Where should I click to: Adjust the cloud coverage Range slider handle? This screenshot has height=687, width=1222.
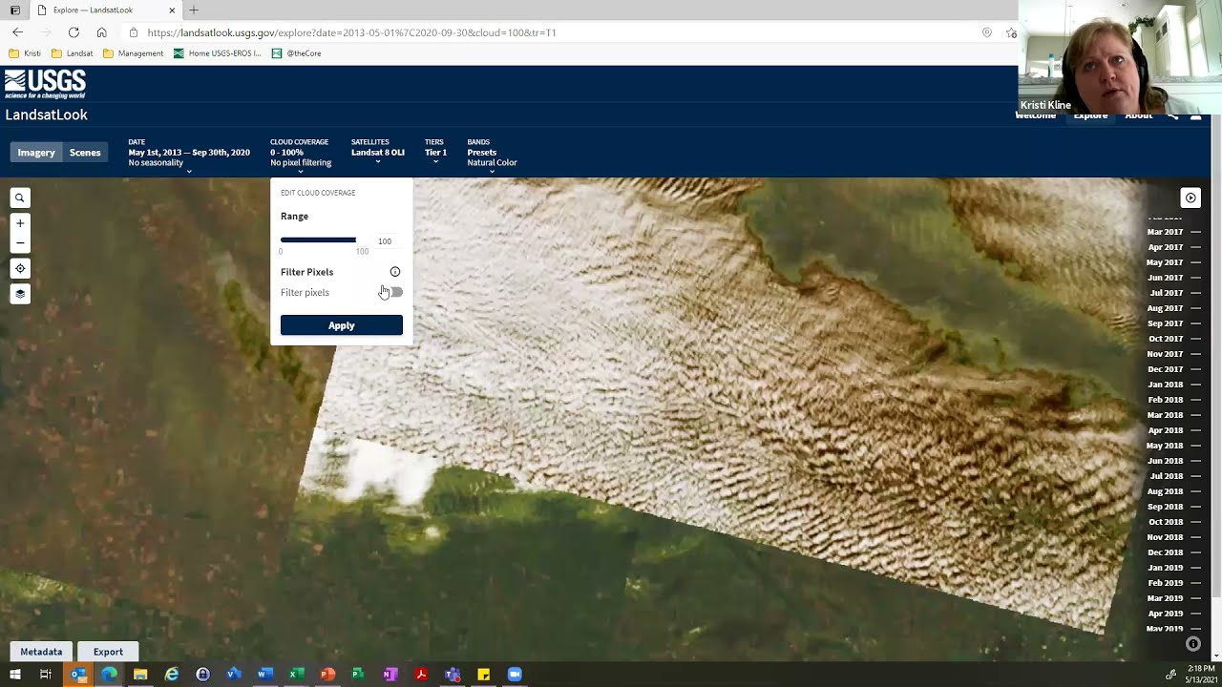tap(355, 240)
